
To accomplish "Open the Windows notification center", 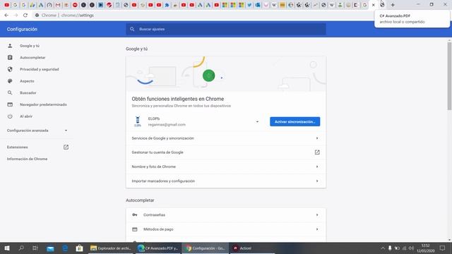I will pyautogui.click(x=443, y=248).
